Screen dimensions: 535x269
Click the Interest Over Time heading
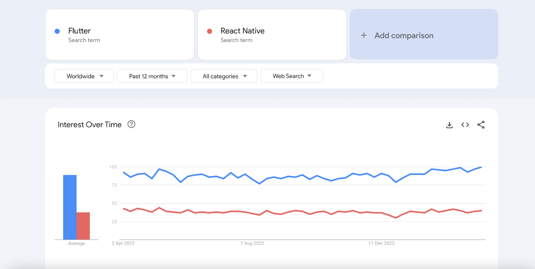(x=90, y=125)
